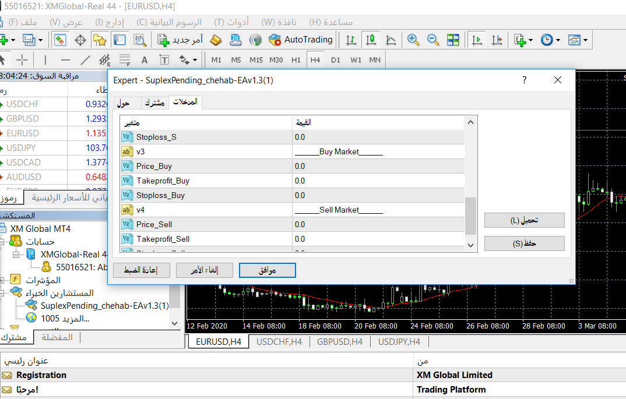
Task: Toggle chart Auto Scroll
Action: [x=477, y=40]
